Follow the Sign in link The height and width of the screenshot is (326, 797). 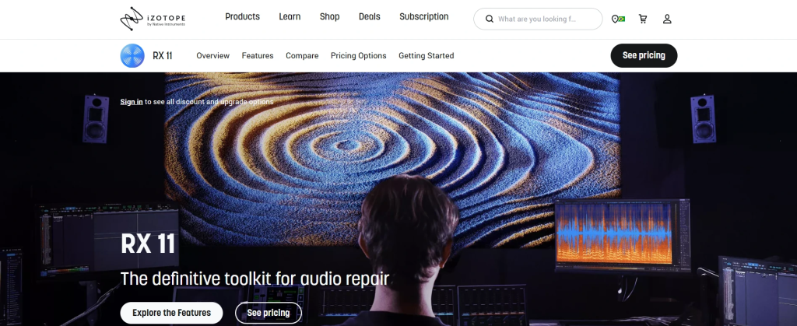tap(131, 102)
